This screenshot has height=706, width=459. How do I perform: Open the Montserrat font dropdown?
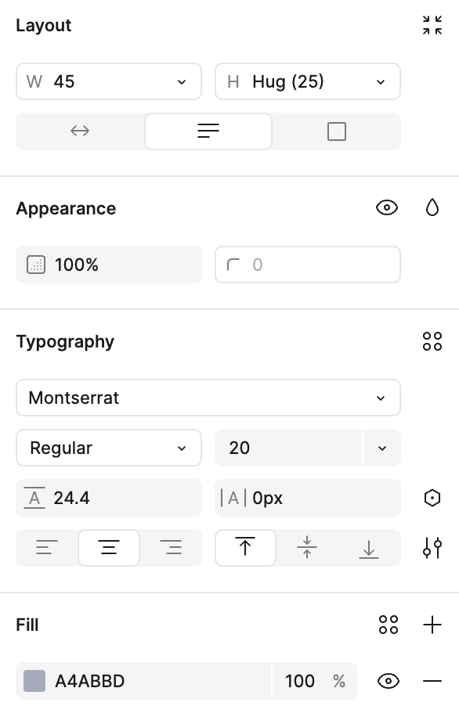208,398
